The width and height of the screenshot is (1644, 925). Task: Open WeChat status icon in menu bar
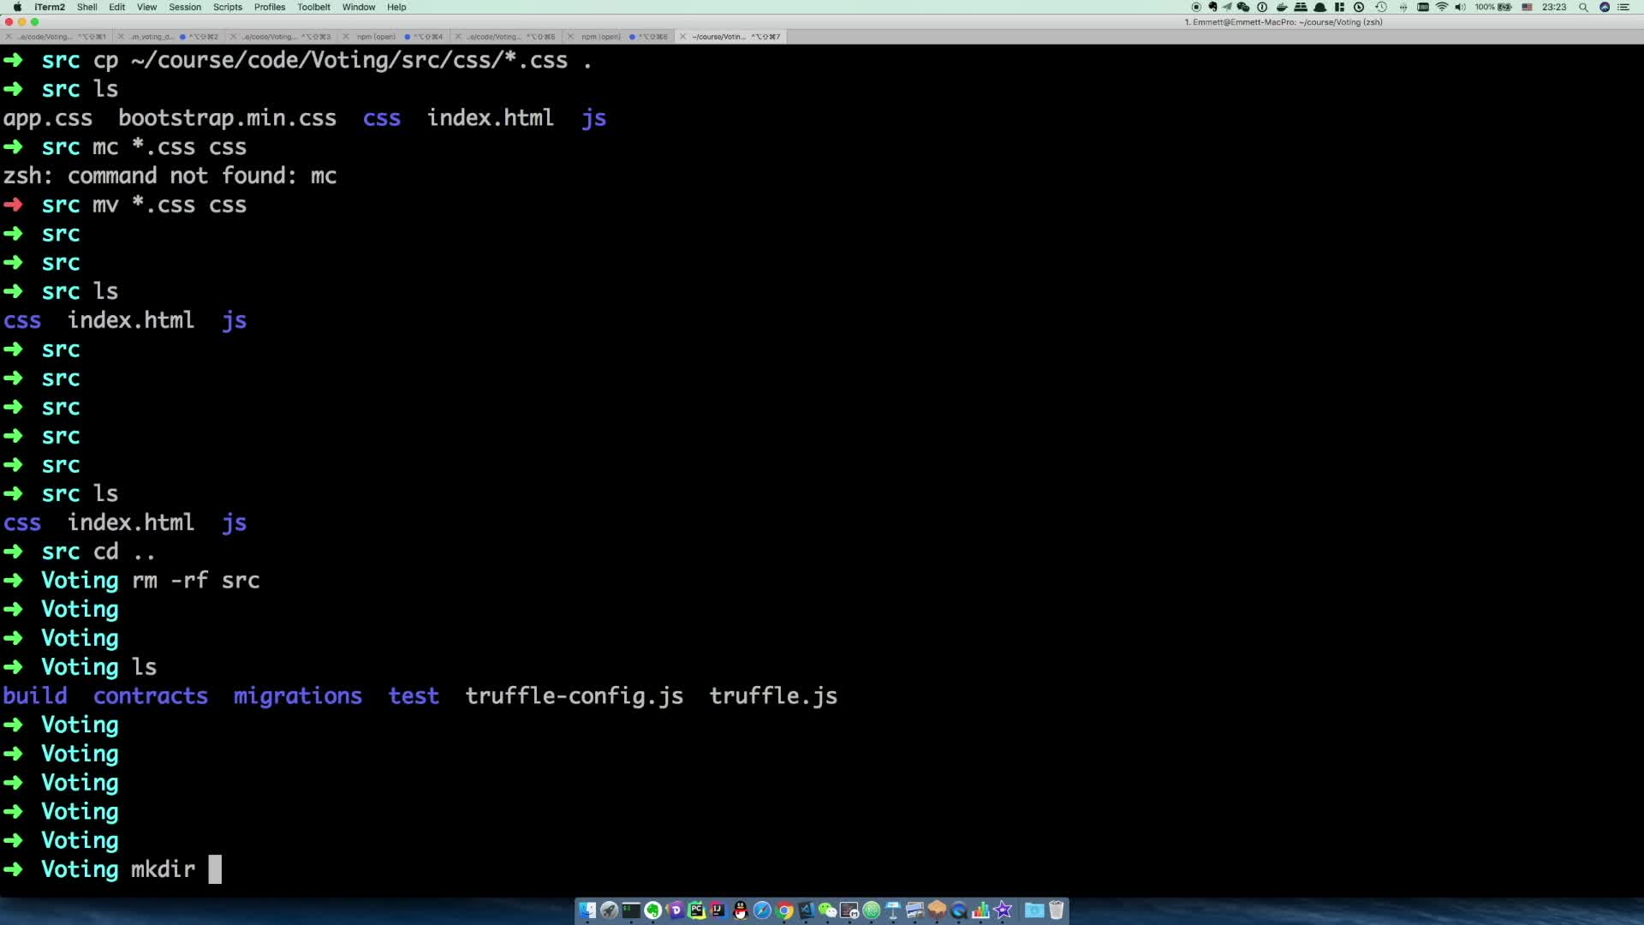coord(1243,7)
